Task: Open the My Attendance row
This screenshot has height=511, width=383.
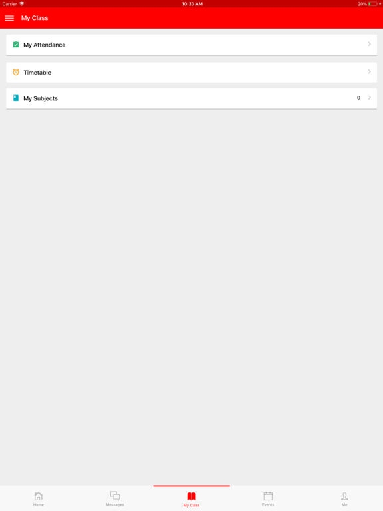Action: 191,45
